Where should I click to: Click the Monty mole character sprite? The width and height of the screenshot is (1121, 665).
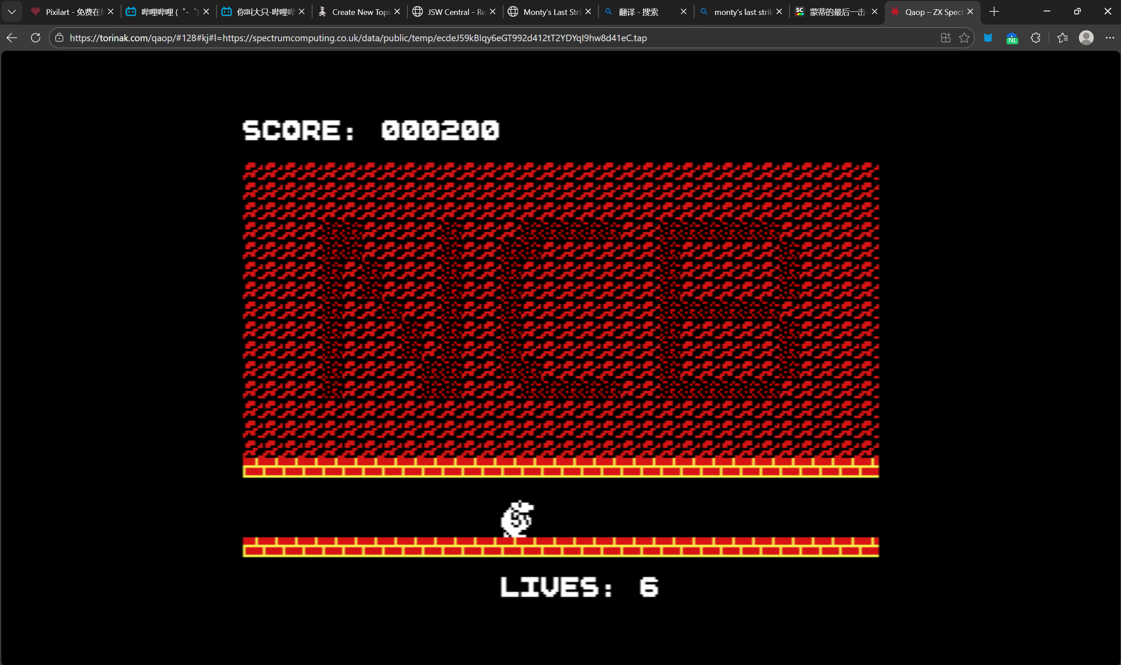(517, 519)
